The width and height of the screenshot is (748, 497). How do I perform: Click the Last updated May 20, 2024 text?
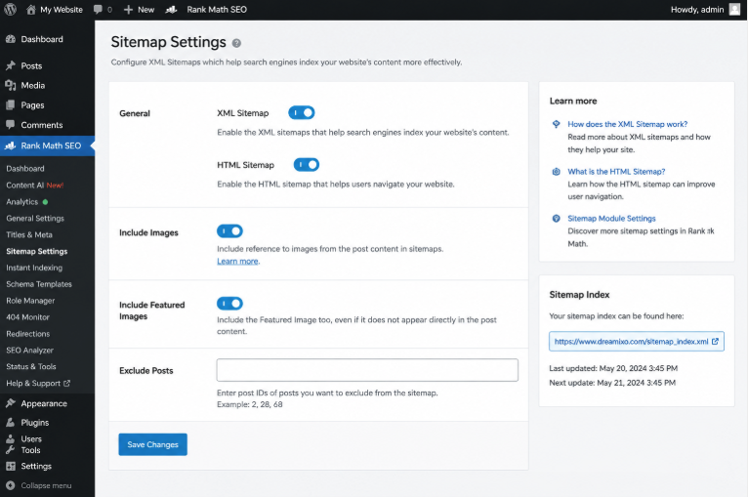[613, 368]
